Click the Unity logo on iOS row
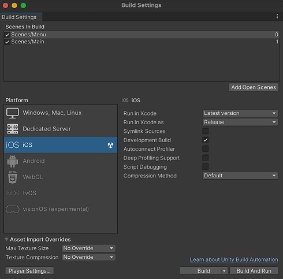The height and width of the screenshot is (279, 283). pos(110,145)
